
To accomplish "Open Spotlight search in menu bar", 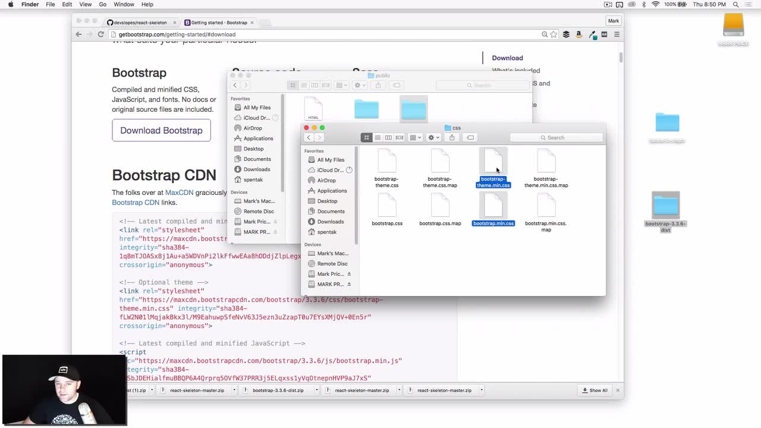I will click(735, 4).
